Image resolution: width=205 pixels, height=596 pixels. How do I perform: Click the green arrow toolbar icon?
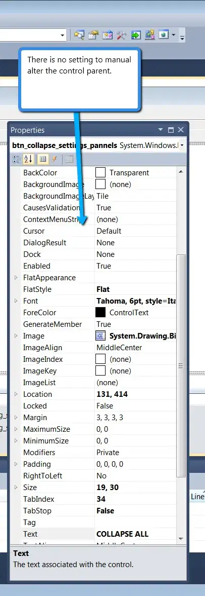(136, 35)
